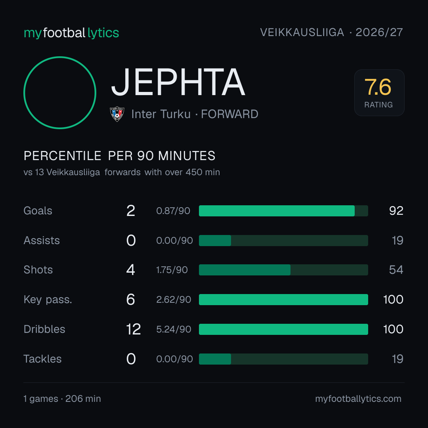This screenshot has height=428, width=428.
Task: Click the Percentile Per 90 Minutes heading
Action: point(120,156)
